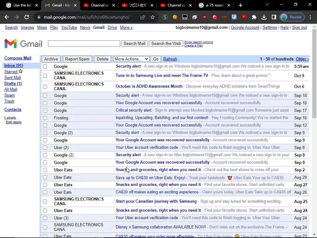Click the share page icon in address bar
The image size is (317, 238).
pyautogui.click(x=143, y=17)
